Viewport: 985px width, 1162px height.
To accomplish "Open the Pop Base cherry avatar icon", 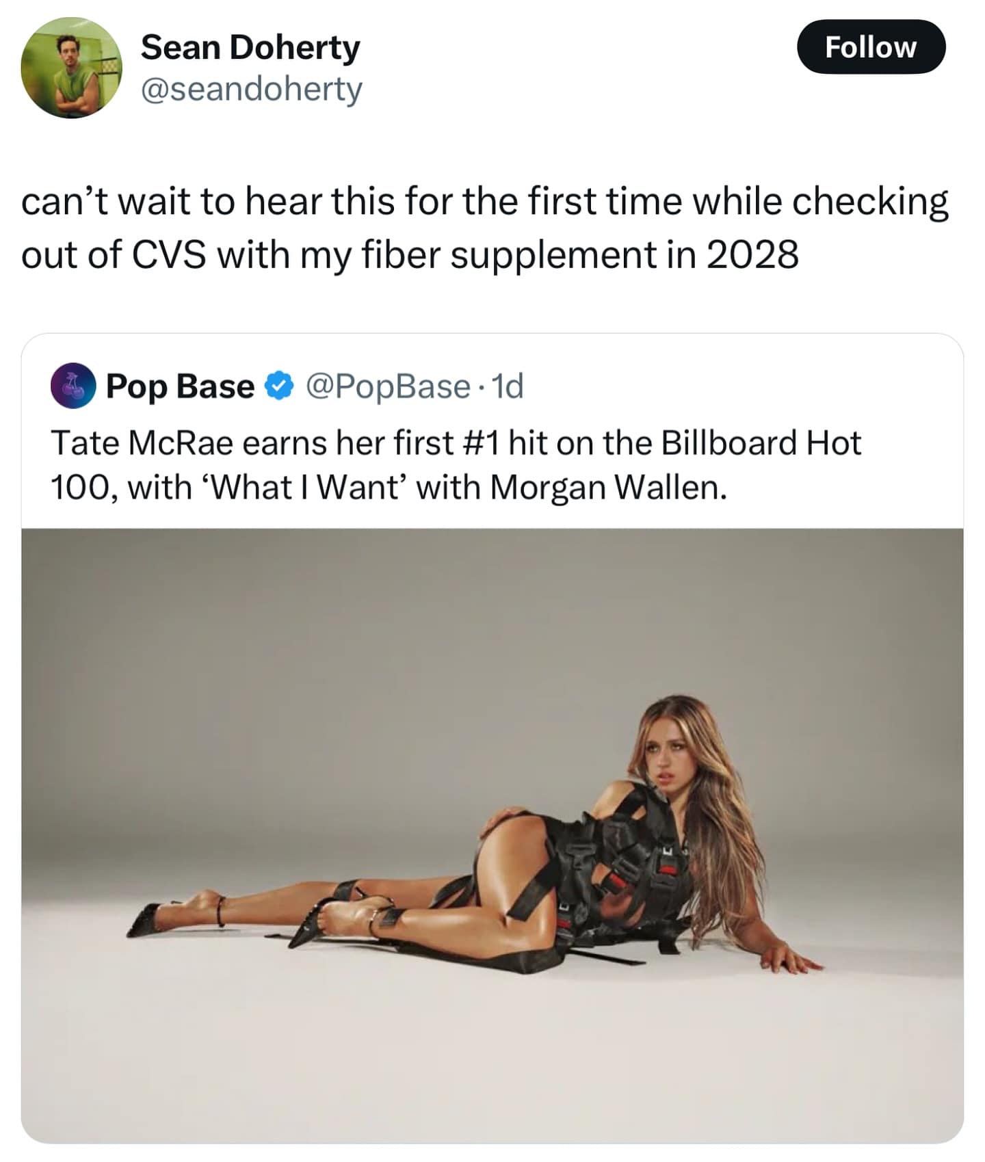I will pyautogui.click(x=73, y=386).
